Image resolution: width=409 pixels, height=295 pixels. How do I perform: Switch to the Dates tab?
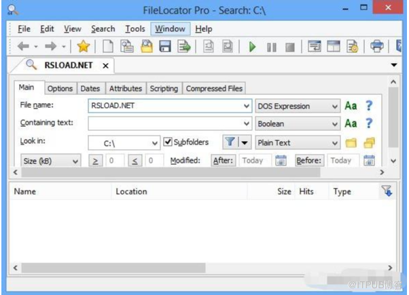point(90,89)
